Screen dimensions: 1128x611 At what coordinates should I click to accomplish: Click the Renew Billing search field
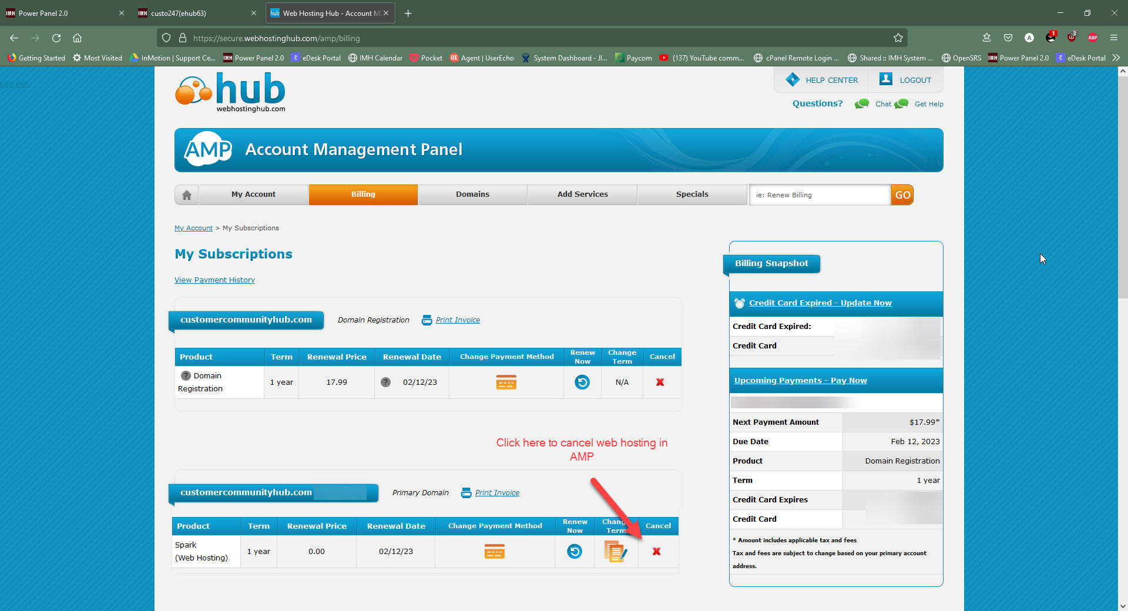(820, 195)
